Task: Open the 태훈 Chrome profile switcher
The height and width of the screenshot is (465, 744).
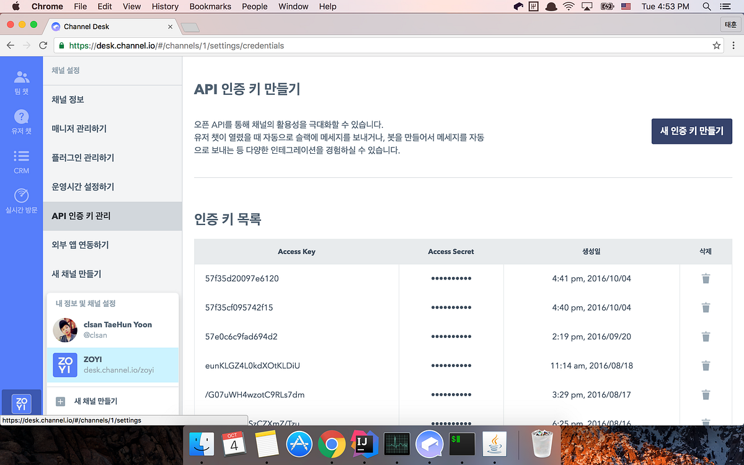Action: (x=730, y=24)
